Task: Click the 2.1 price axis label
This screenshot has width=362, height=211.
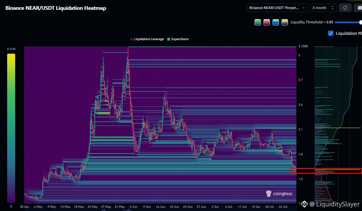Action: pos(300,129)
